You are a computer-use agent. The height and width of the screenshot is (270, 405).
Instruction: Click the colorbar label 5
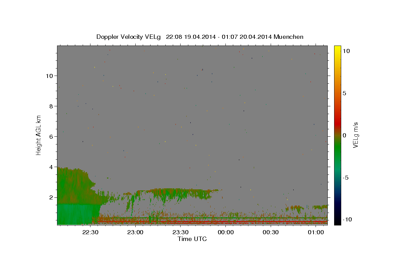point(345,93)
